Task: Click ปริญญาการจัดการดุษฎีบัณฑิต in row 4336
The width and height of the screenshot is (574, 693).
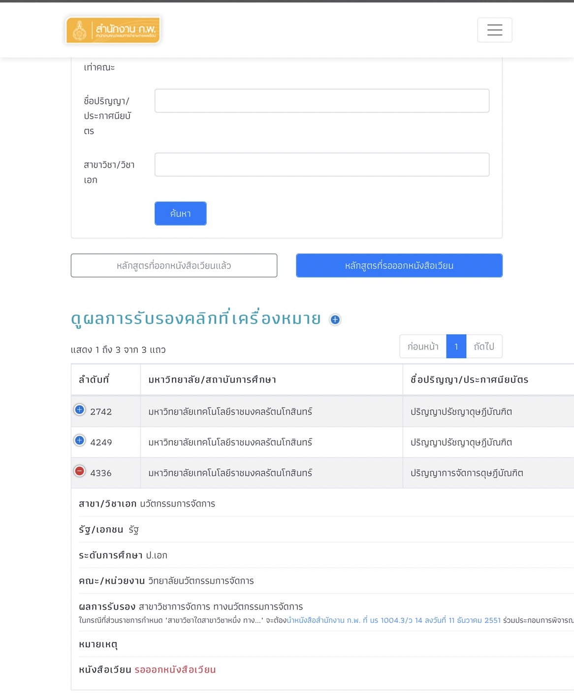Action: [x=467, y=473]
